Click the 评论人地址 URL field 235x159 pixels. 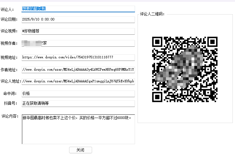click(78, 81)
